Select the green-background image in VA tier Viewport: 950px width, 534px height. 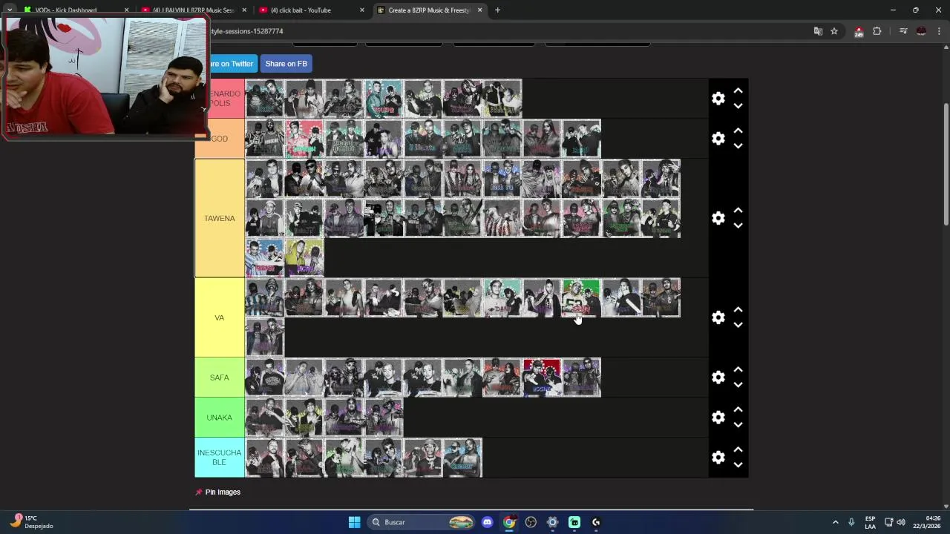click(x=581, y=297)
